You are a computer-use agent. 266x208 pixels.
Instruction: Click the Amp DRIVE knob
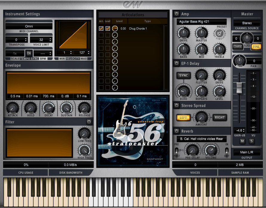(183, 33)
